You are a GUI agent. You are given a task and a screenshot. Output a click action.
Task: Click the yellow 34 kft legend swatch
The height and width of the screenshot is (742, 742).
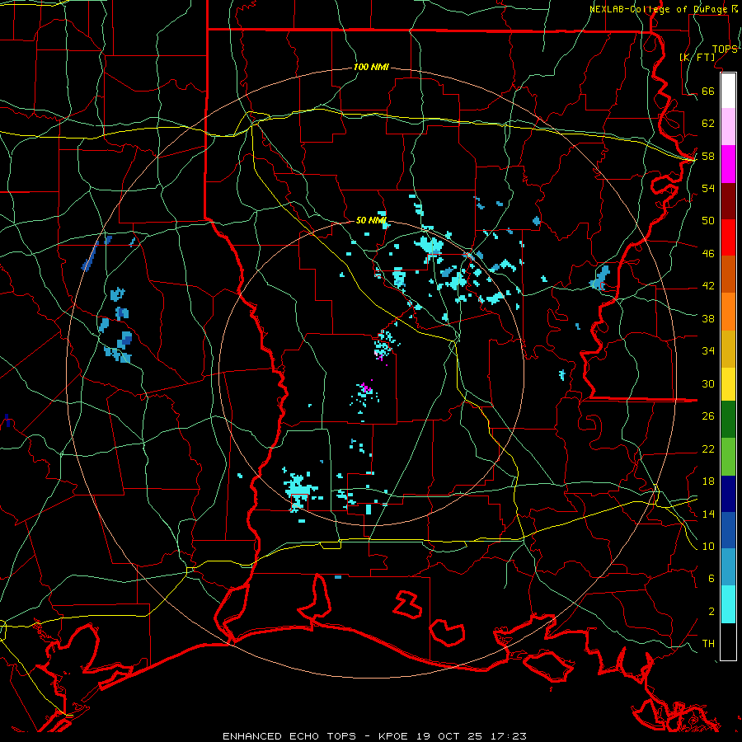point(728,383)
